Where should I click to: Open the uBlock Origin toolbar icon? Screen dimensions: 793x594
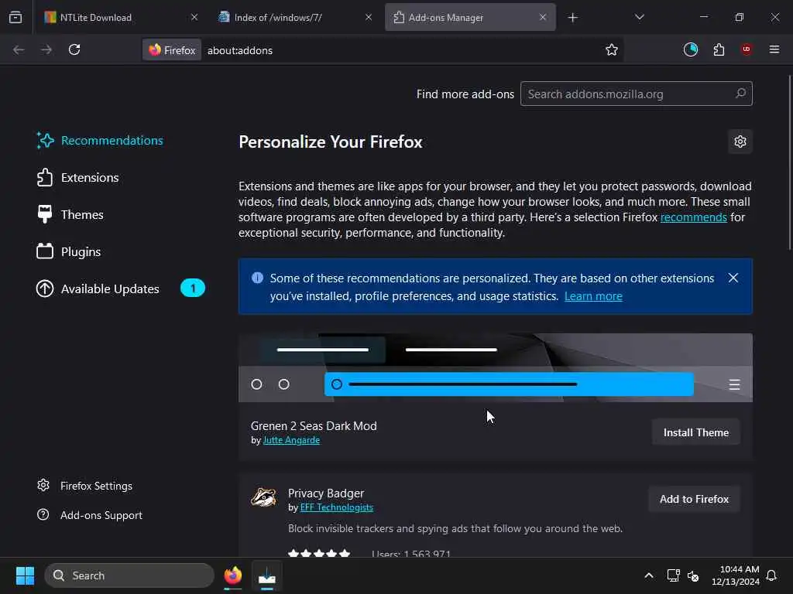[747, 49]
